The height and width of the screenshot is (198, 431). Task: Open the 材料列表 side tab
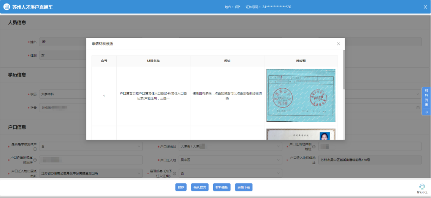[x=426, y=98]
